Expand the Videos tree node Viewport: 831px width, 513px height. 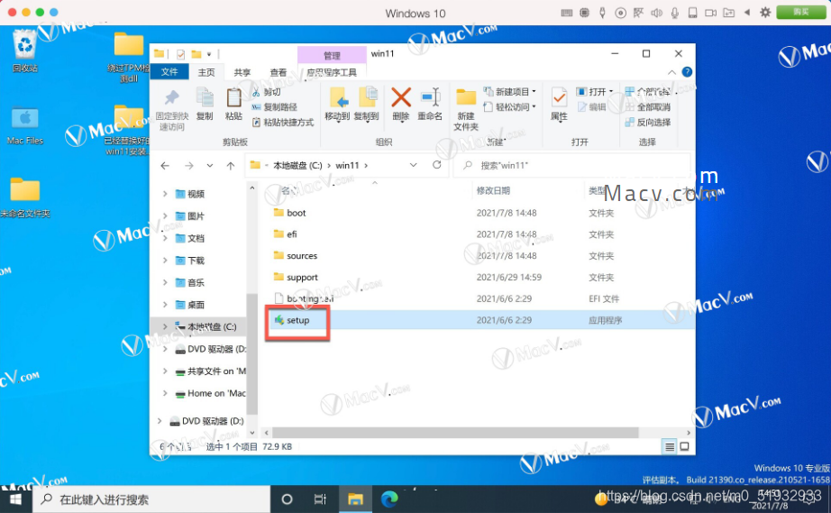(x=165, y=194)
